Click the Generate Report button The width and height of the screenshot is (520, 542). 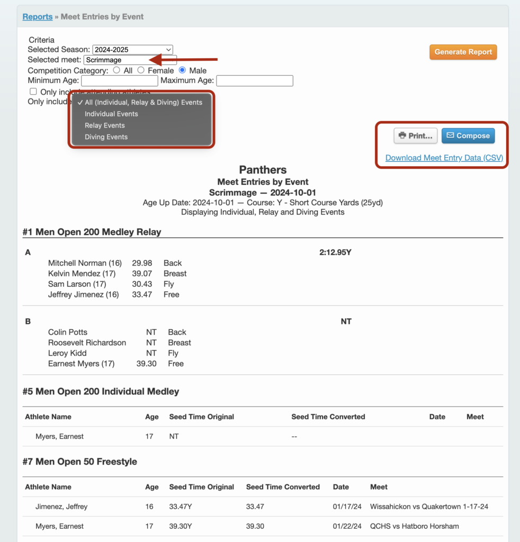click(463, 52)
